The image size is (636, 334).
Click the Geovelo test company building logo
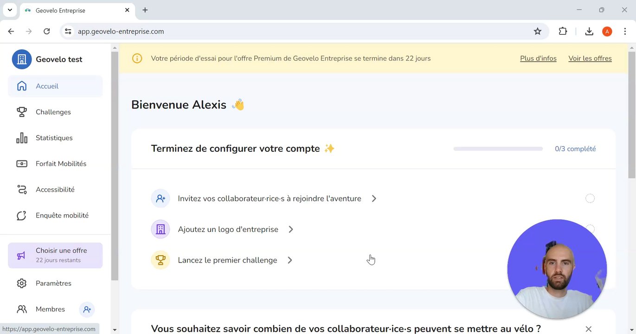pyautogui.click(x=22, y=59)
